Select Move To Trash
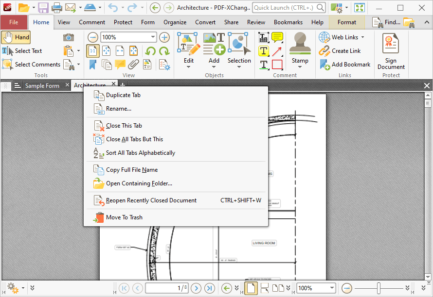This screenshot has width=433, height=297. (176, 217)
